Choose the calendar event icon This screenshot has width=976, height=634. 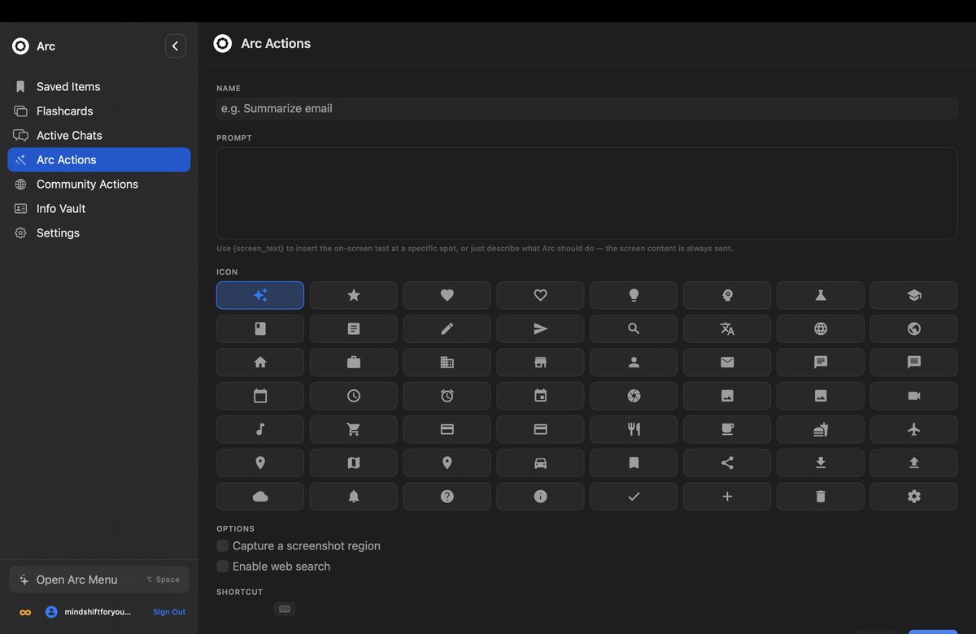541,396
